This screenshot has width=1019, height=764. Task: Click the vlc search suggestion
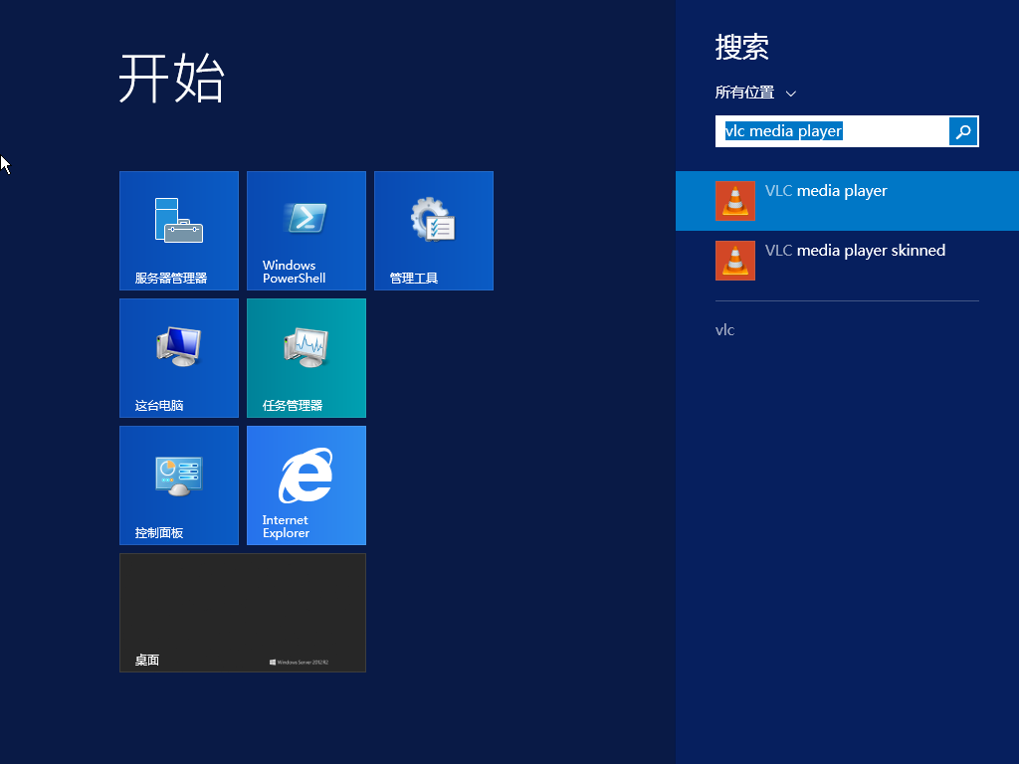click(x=724, y=329)
